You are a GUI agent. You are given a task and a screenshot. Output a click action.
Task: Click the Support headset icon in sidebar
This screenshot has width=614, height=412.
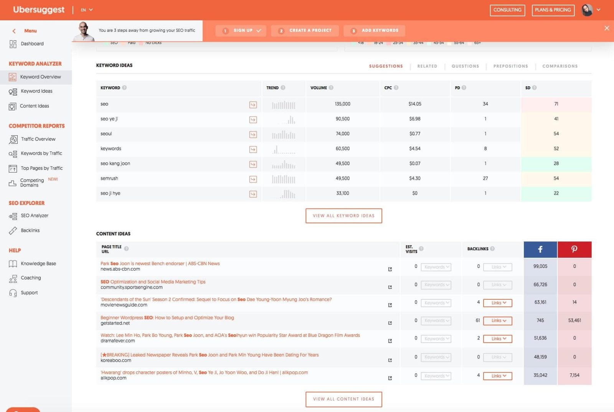coord(13,293)
